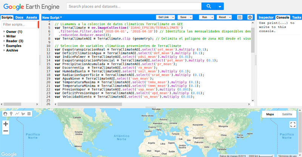Click the code editor horizontal scrollbar thumb
The width and height of the screenshot is (302, 157).
[x=89, y=104]
